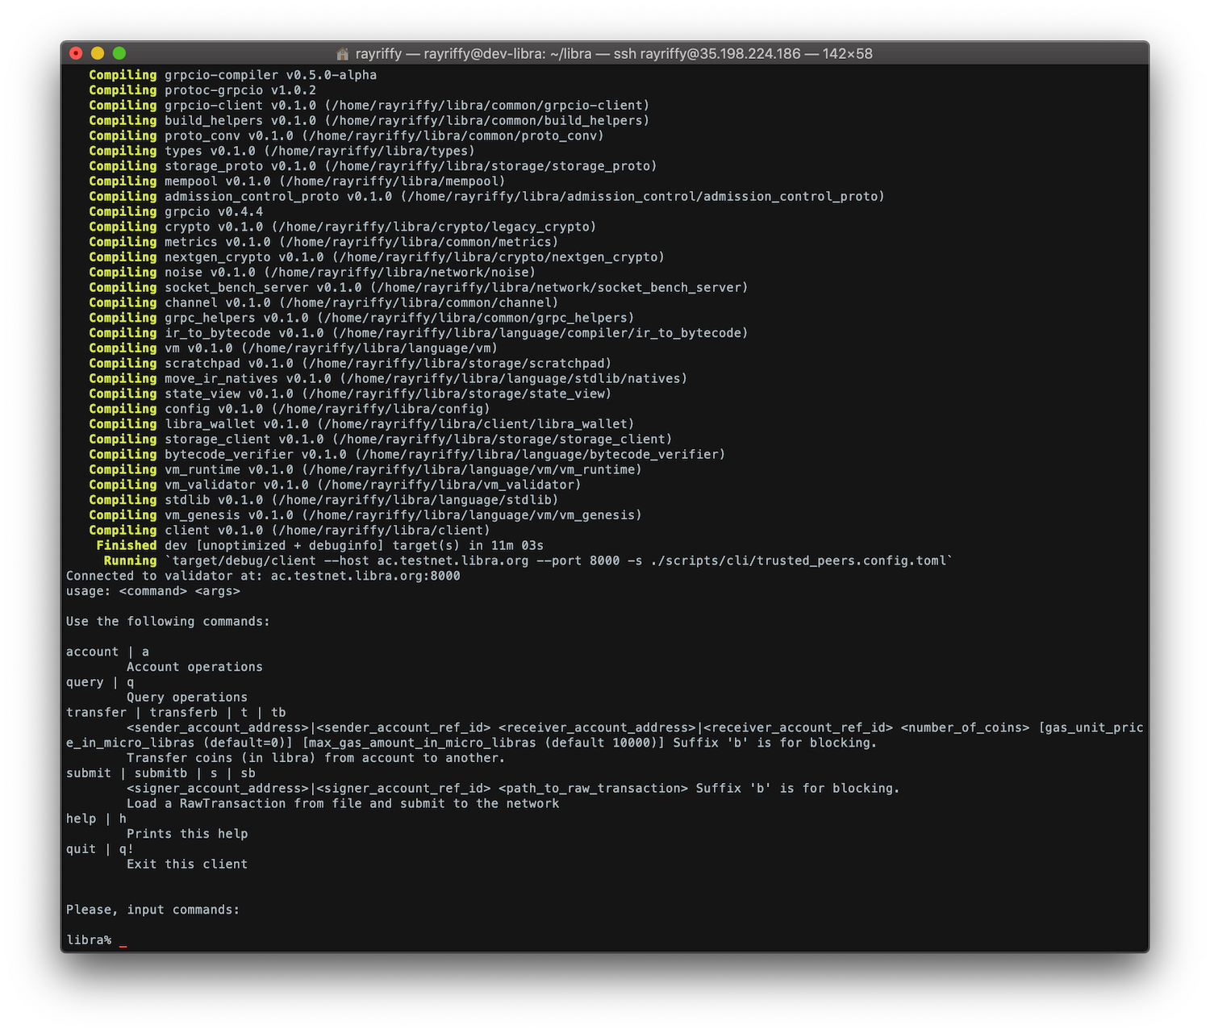Click the 'Compiling admission_control_proto' line

point(487,197)
